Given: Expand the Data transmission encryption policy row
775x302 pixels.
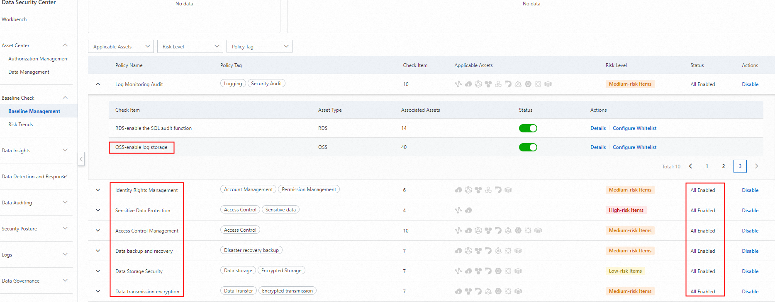Looking at the screenshot, I should 98,291.
